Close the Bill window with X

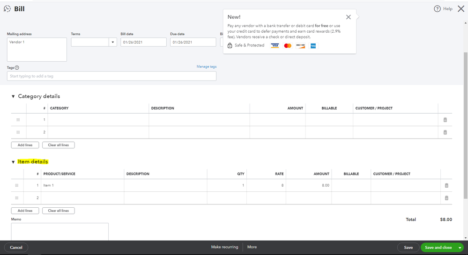click(x=461, y=8)
